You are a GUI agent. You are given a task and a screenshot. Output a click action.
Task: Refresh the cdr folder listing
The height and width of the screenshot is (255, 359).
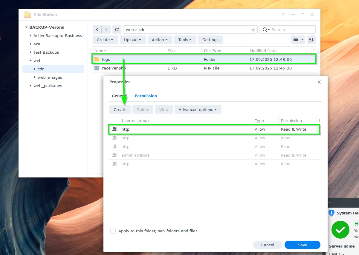[117, 30]
